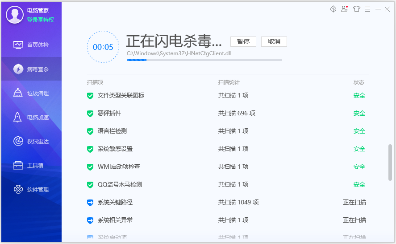The width and height of the screenshot is (396, 244).
Task: Click the leaf icon in title bar
Action: point(333,9)
